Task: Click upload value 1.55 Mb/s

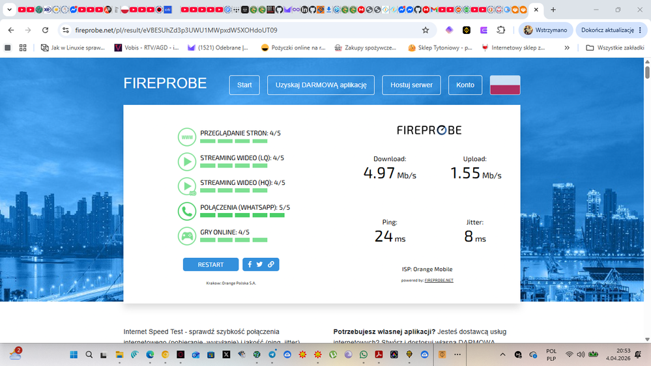Action: [x=476, y=173]
